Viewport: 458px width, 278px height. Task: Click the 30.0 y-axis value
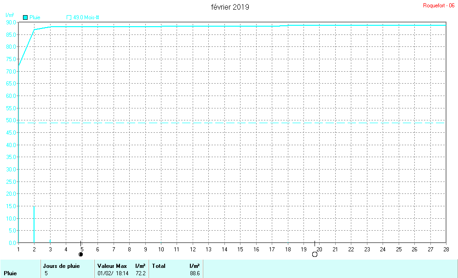click(x=11, y=170)
